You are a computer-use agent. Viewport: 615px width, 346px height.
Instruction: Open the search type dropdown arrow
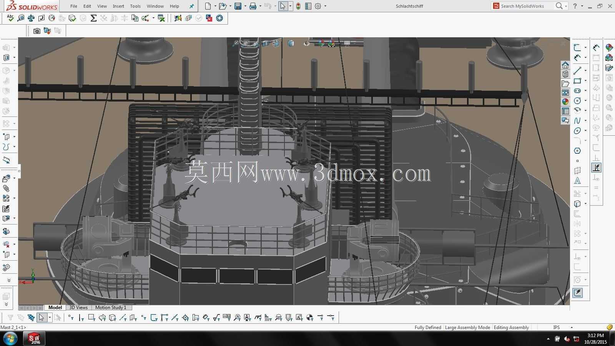566,6
